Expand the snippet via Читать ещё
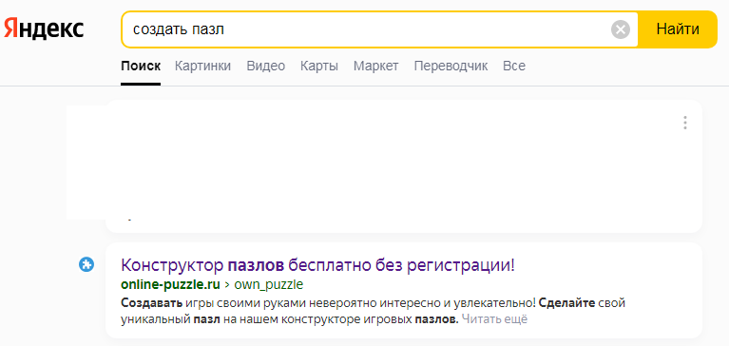 494,319
